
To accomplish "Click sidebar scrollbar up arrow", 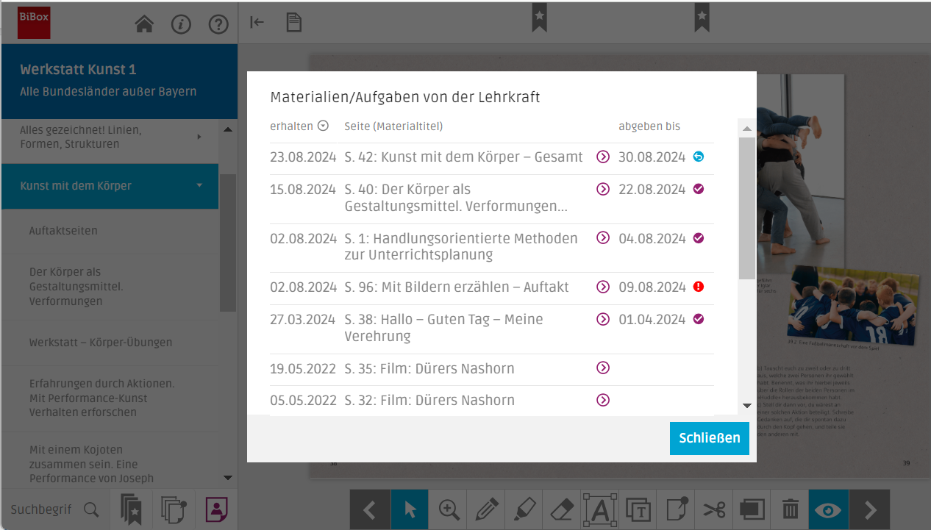I will [228, 129].
